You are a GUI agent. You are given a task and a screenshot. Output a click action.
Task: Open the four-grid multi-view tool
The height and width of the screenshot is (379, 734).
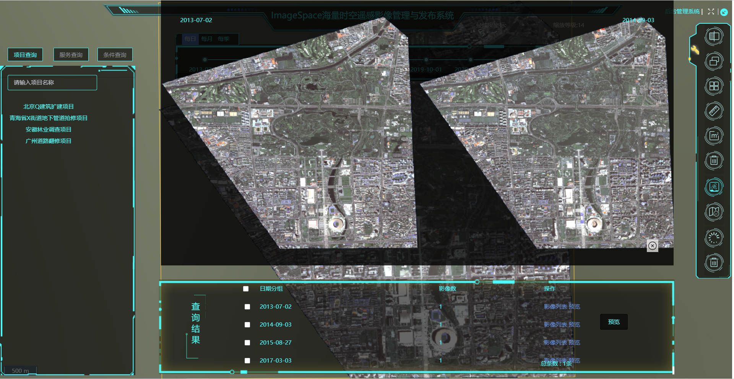(x=713, y=86)
